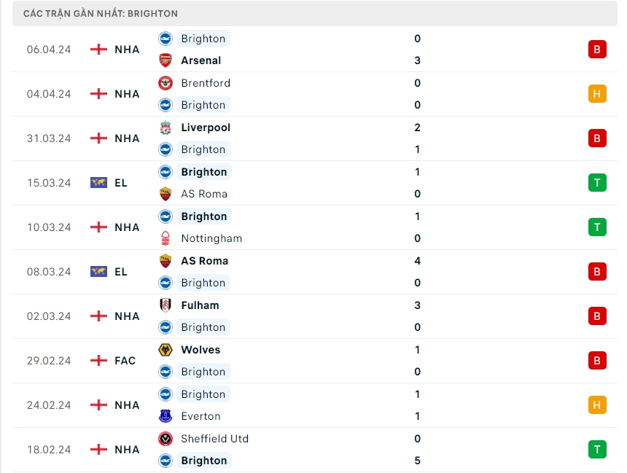Image resolution: width=627 pixels, height=473 pixels.
Task: Click the orange H badge for Brentford match
Action: tap(597, 94)
